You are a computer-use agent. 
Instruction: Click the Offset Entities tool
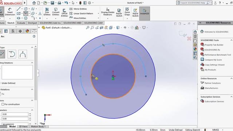[x=64, y=13]
